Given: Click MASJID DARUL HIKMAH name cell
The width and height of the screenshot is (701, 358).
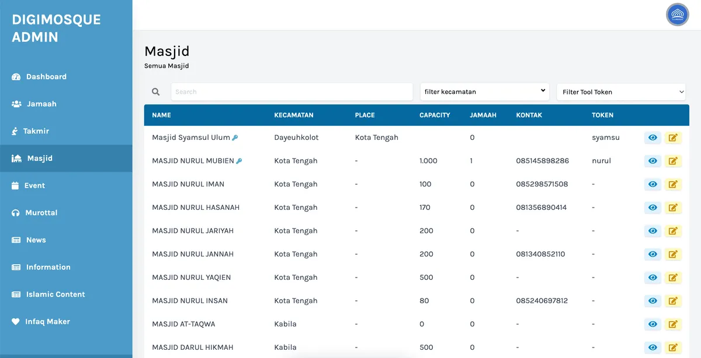Looking at the screenshot, I should click(193, 348).
